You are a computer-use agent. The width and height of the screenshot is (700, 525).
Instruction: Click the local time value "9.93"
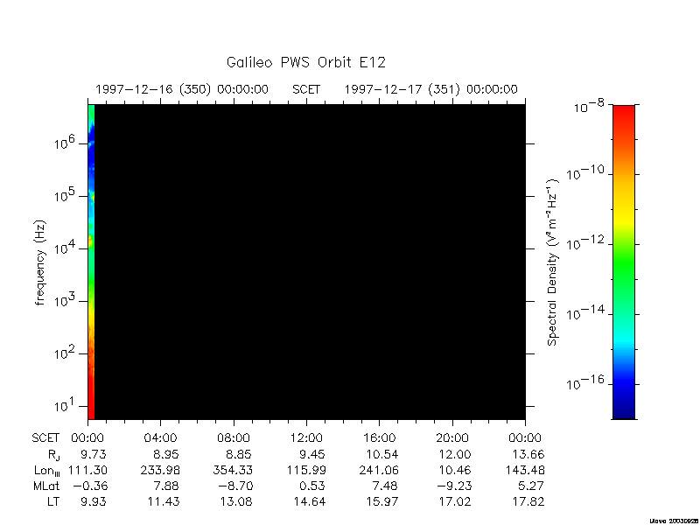[x=94, y=501]
